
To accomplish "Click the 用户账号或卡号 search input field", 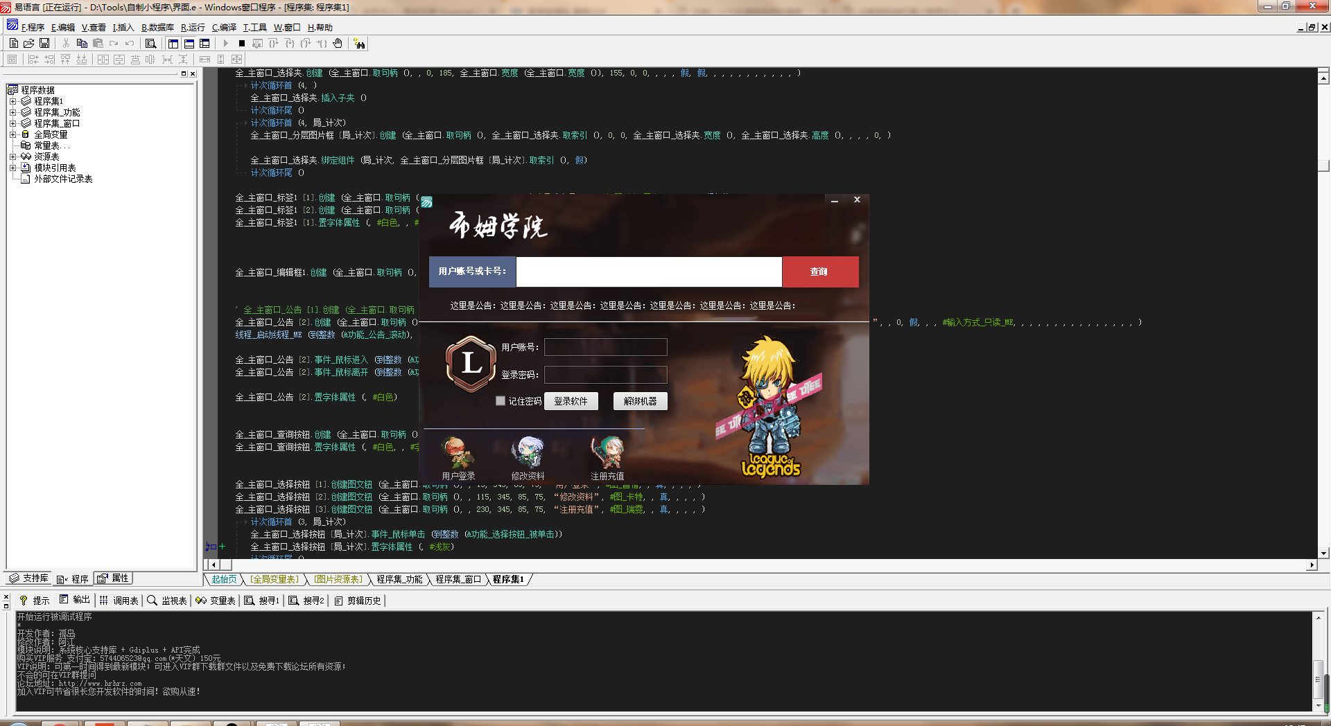I will (648, 272).
